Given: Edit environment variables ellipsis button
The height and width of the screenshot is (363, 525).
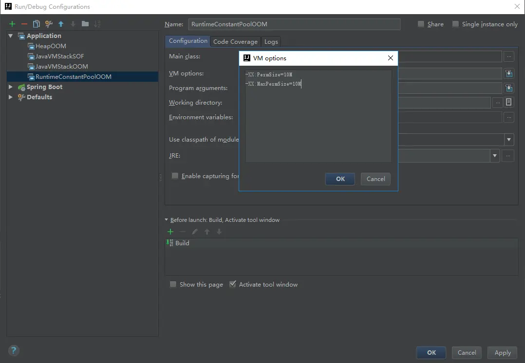Looking at the screenshot, I should (x=509, y=117).
